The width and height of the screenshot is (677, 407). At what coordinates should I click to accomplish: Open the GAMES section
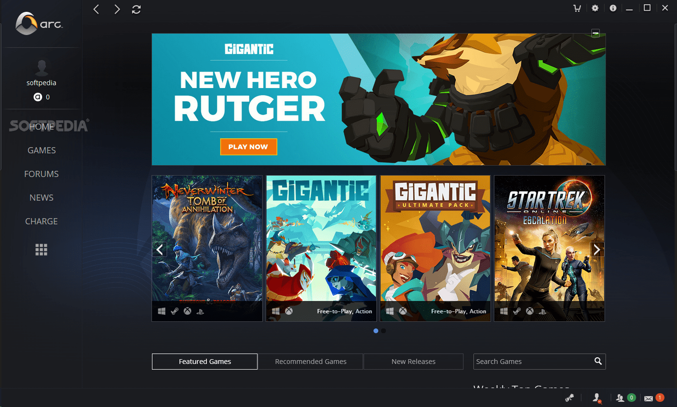[42, 150]
